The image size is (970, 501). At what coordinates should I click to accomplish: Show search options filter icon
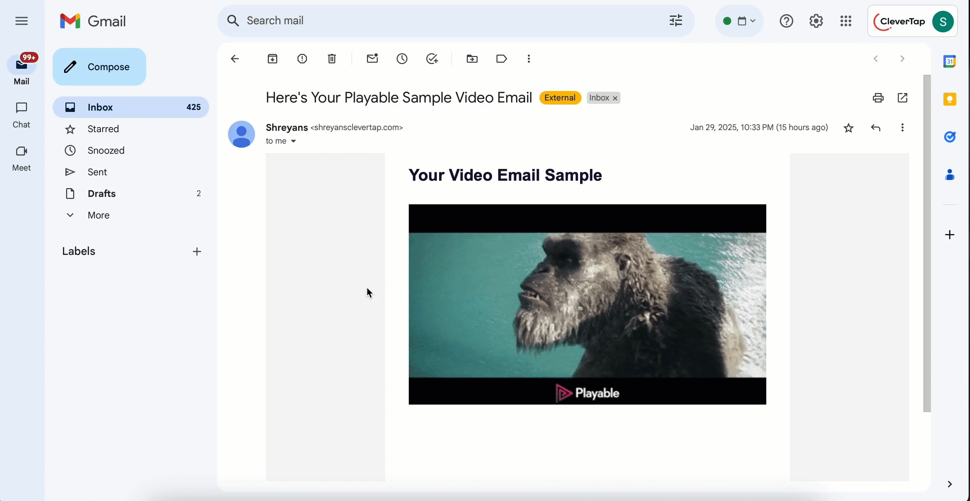[676, 21]
